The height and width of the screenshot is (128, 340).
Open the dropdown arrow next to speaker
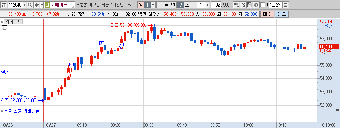point(42,4)
